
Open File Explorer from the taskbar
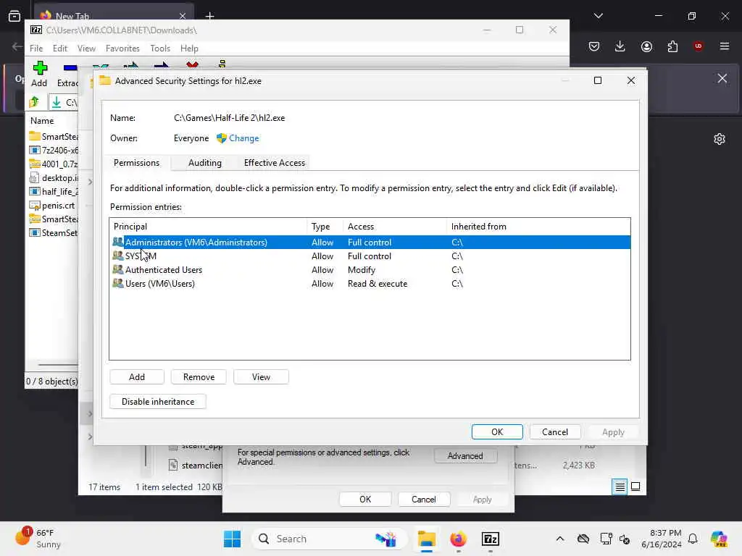pyautogui.click(x=426, y=539)
